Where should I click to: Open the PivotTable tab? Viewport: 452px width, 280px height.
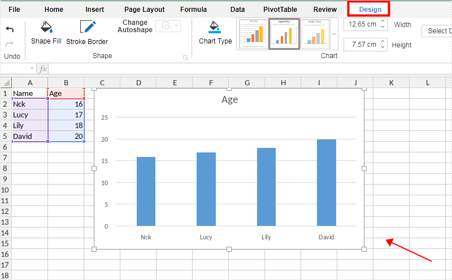pos(280,10)
